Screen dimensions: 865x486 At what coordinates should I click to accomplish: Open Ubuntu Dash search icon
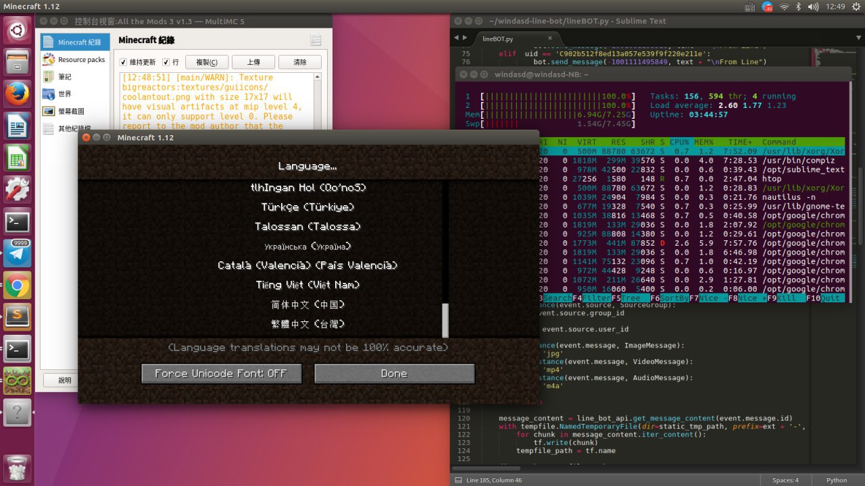[17, 30]
